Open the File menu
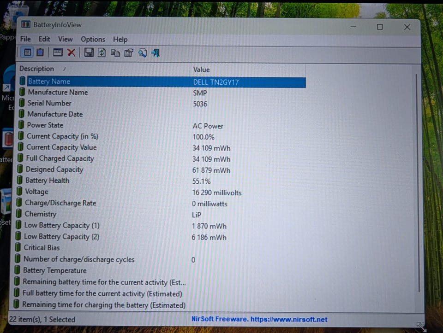Viewport: 443px width, 333px height. (x=25, y=39)
